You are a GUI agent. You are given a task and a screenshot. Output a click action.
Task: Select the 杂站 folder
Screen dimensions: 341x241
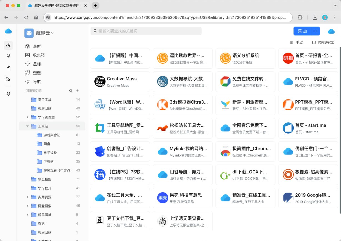pos(52,224)
